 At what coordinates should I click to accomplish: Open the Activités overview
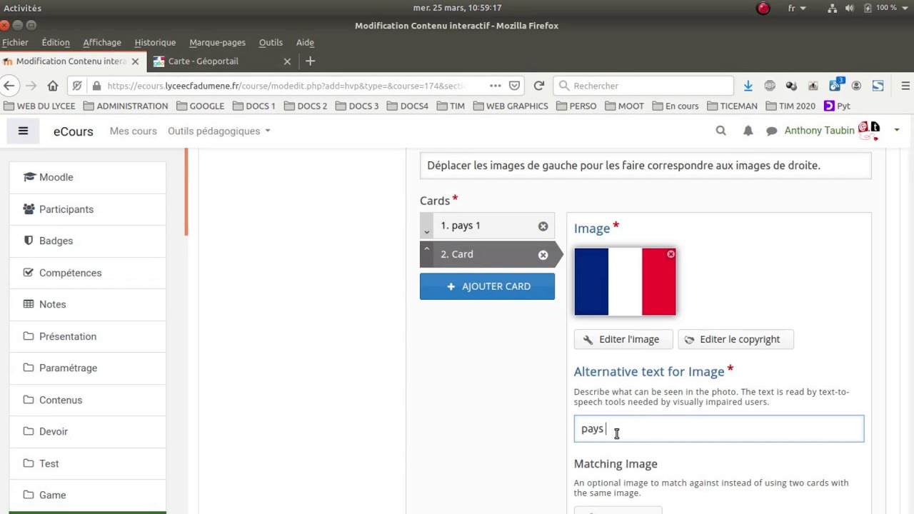23,8
